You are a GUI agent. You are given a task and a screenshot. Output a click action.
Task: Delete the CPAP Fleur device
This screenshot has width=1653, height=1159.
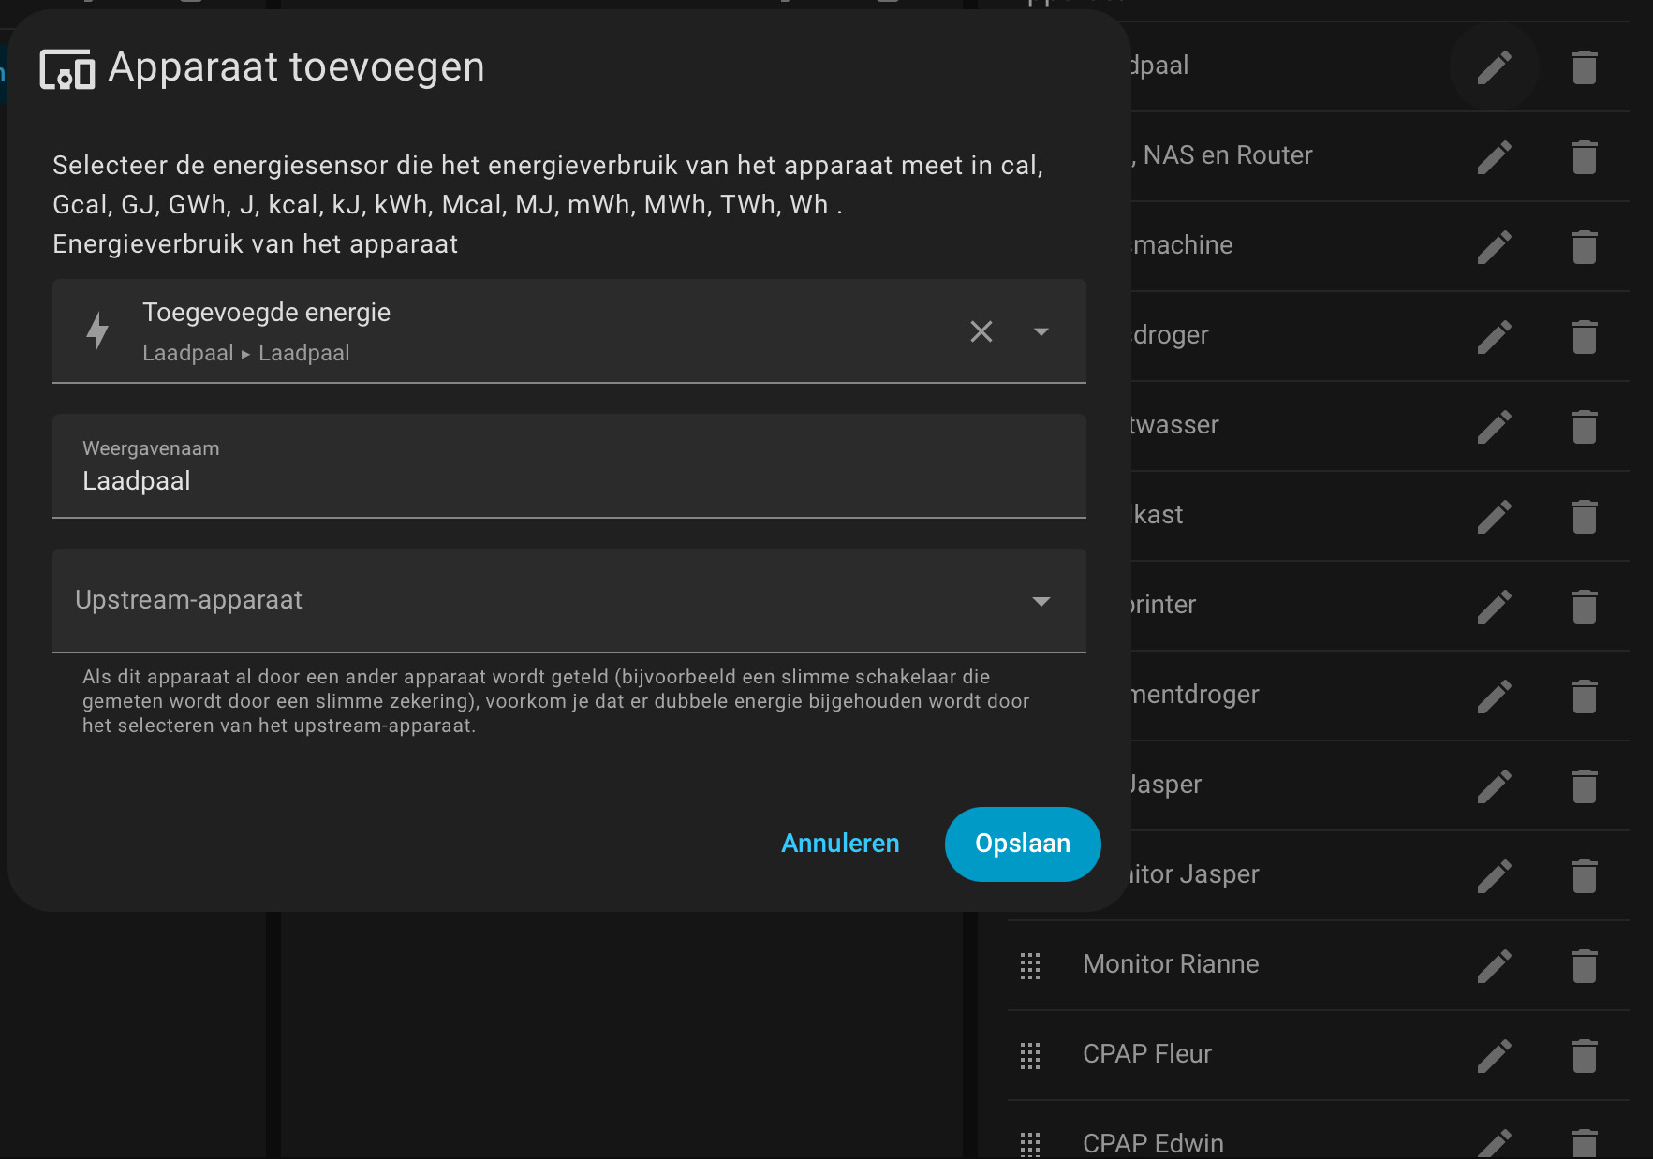pos(1584,1055)
